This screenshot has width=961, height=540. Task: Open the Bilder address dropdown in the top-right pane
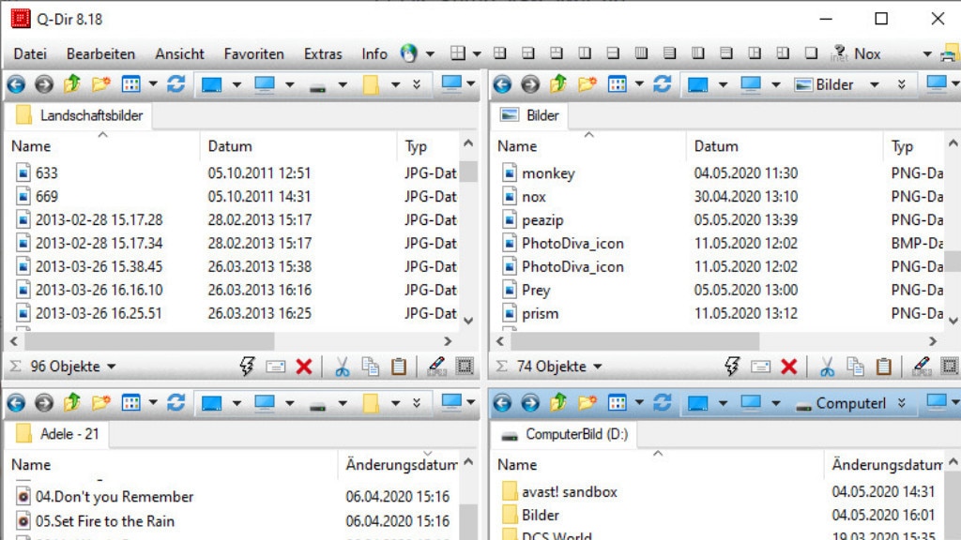(x=874, y=84)
